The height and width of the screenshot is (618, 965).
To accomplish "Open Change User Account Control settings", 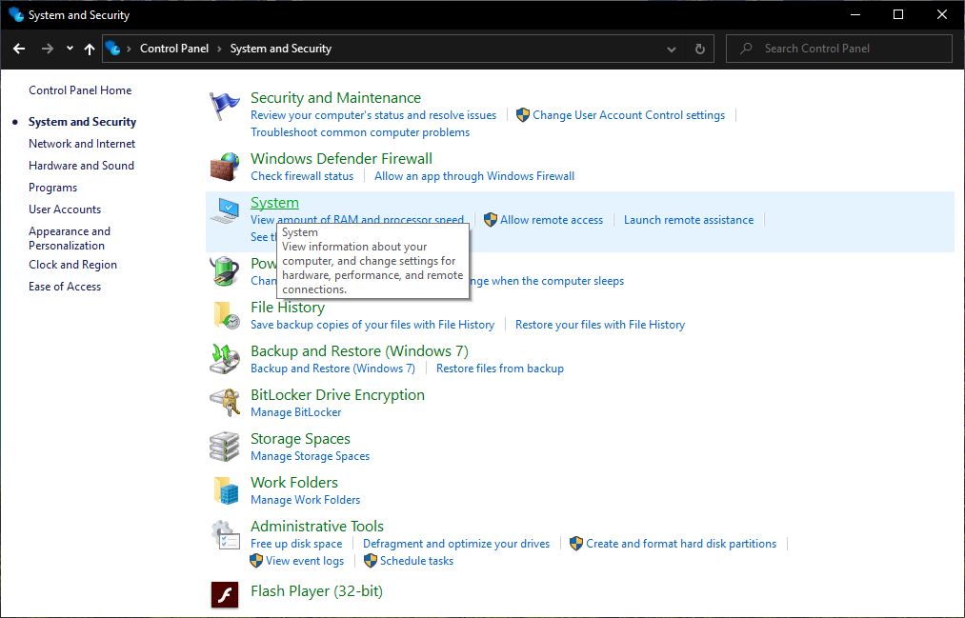I will pos(629,115).
